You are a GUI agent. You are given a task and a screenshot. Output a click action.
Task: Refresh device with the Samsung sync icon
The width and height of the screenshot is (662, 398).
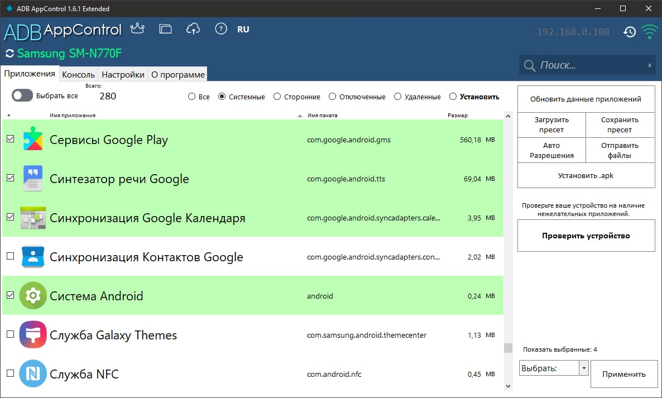9,53
